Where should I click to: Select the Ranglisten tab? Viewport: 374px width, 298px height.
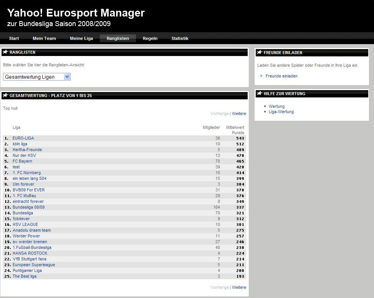(x=118, y=38)
